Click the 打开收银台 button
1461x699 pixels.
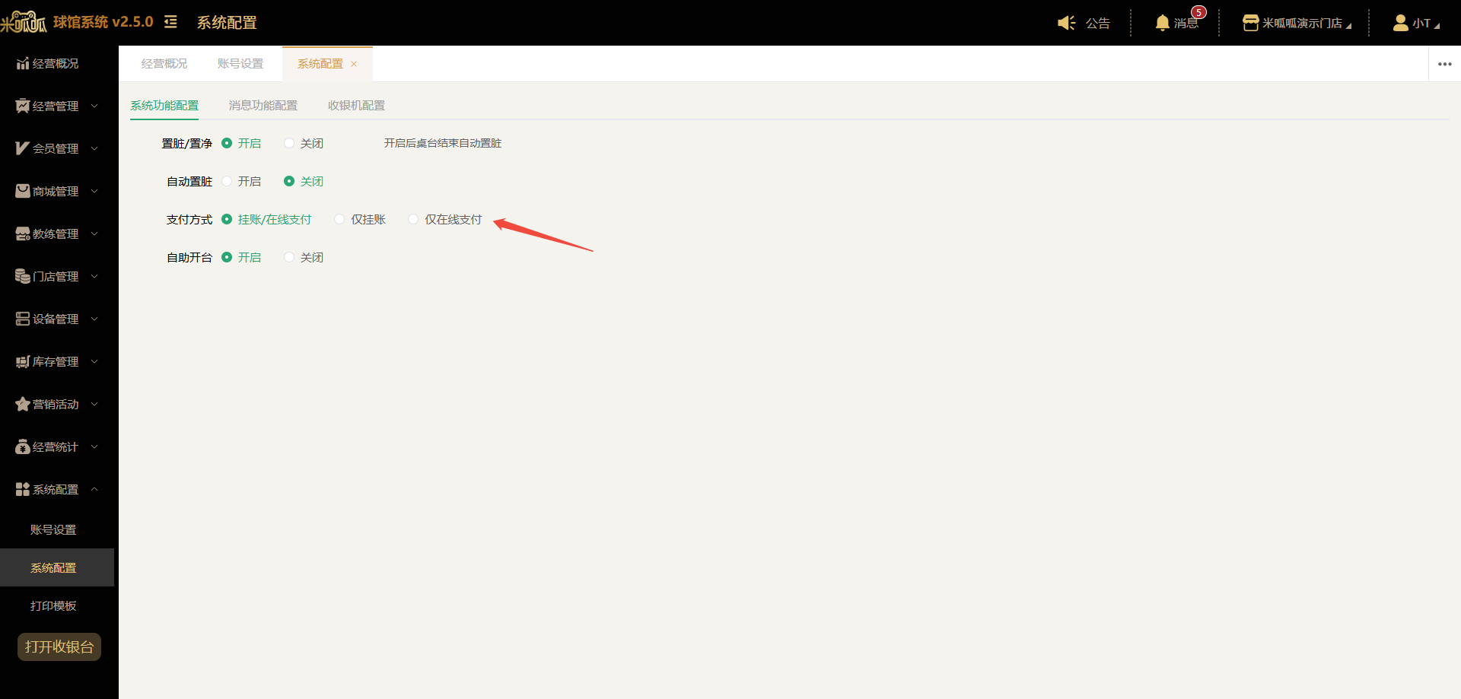tap(59, 647)
